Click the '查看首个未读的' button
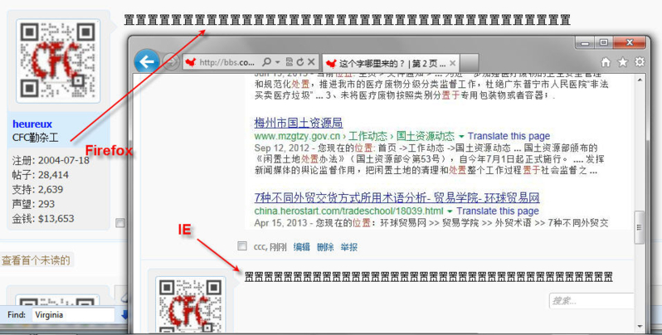Screen dimensions: 662x335 [37, 260]
